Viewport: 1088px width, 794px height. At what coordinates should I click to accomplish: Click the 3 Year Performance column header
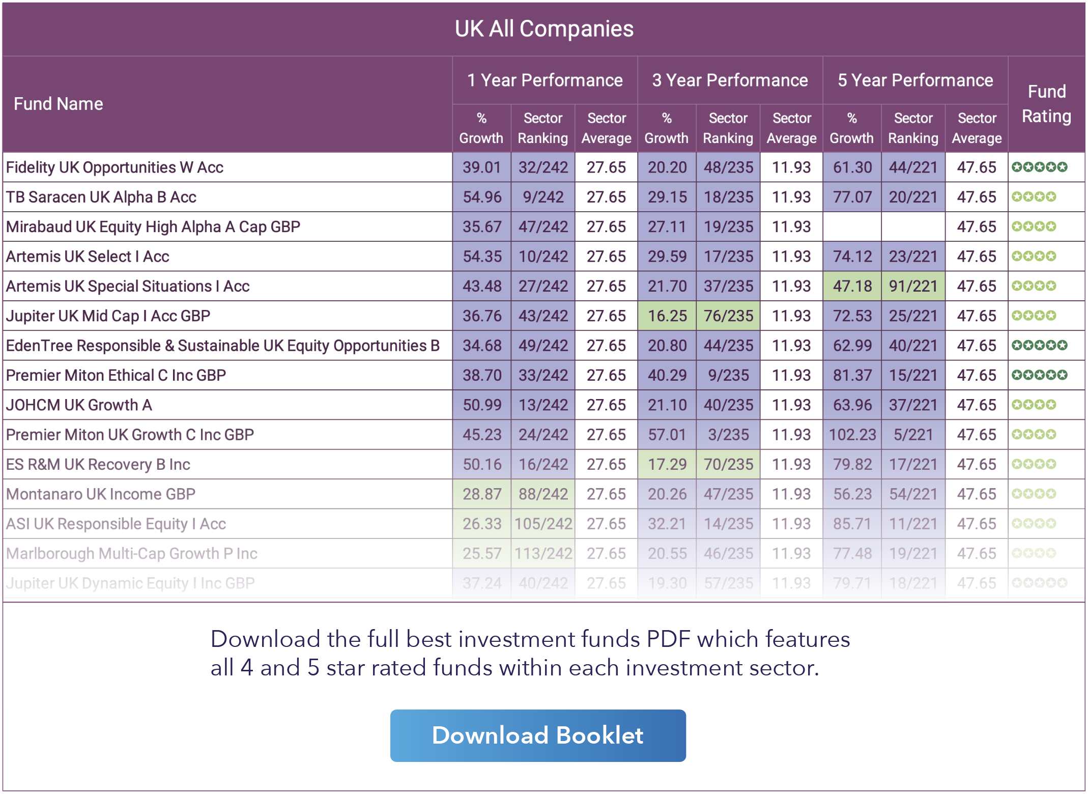click(x=730, y=80)
